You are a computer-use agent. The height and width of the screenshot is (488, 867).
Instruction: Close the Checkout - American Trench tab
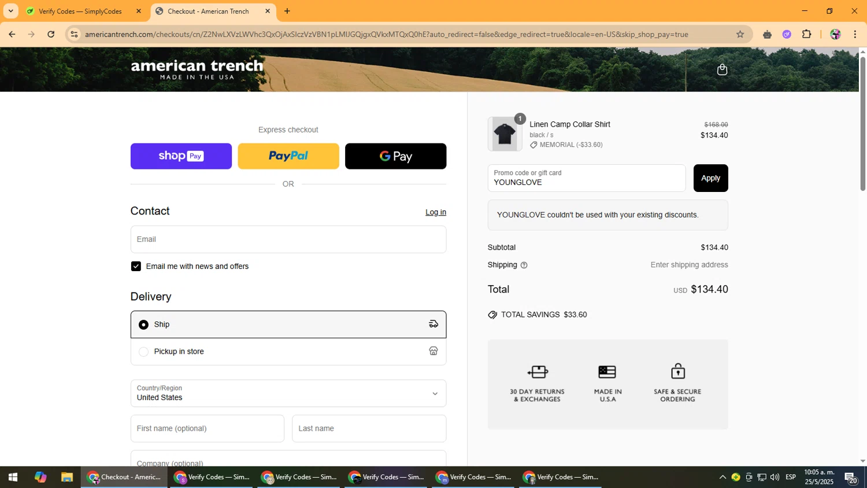tap(268, 11)
